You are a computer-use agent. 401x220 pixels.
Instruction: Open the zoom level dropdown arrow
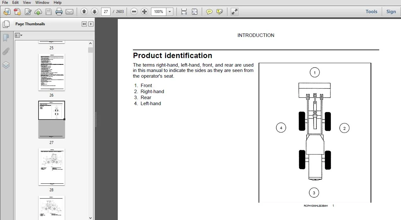(x=170, y=12)
